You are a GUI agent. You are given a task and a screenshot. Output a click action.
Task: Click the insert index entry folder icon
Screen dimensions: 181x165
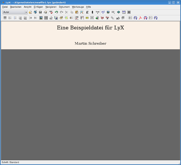point(66,18)
